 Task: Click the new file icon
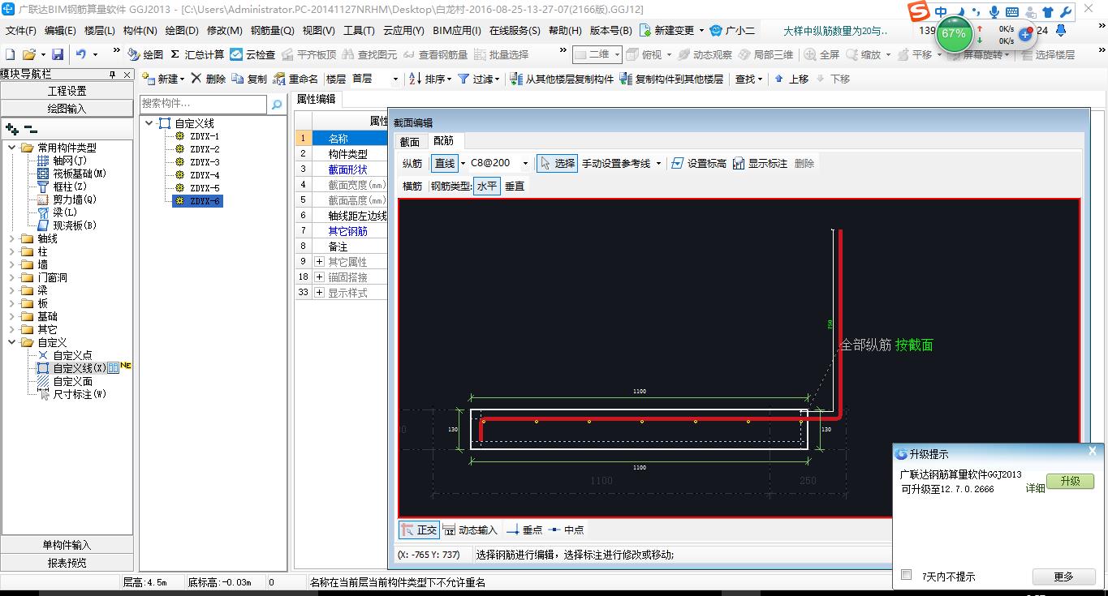[11, 54]
